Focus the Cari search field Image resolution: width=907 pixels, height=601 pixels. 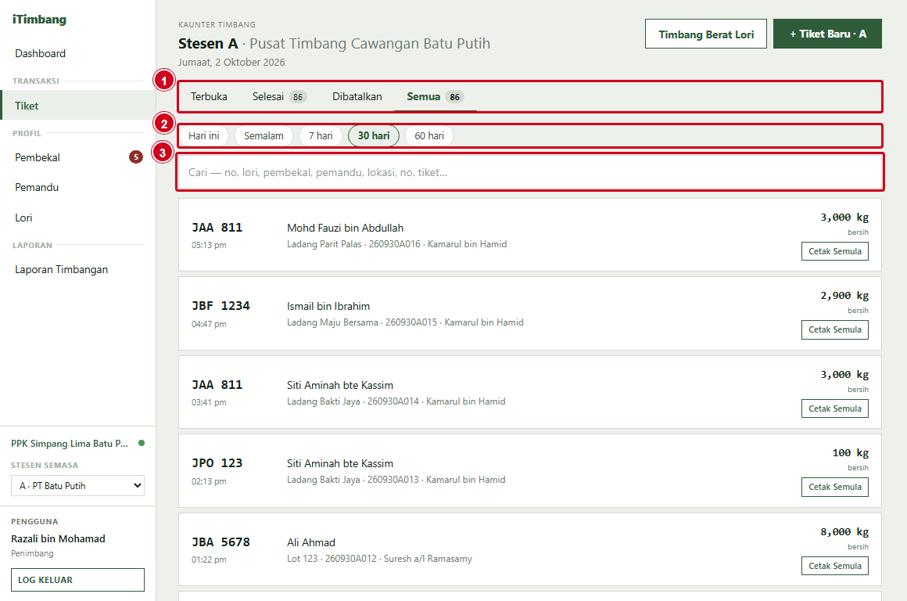point(530,172)
